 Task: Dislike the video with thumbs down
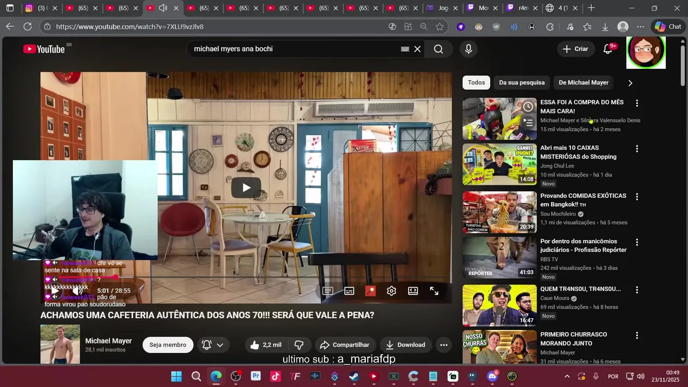click(299, 345)
